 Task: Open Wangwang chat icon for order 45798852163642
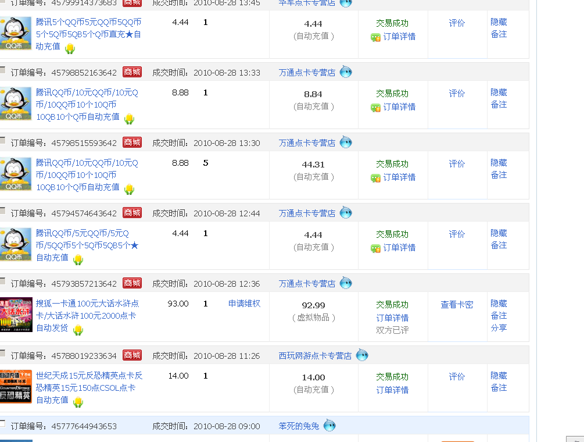(x=346, y=72)
